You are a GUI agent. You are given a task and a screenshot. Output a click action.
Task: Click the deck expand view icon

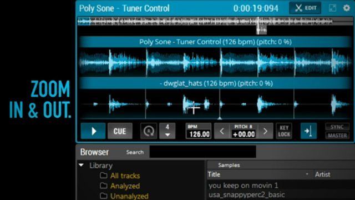click(332, 8)
